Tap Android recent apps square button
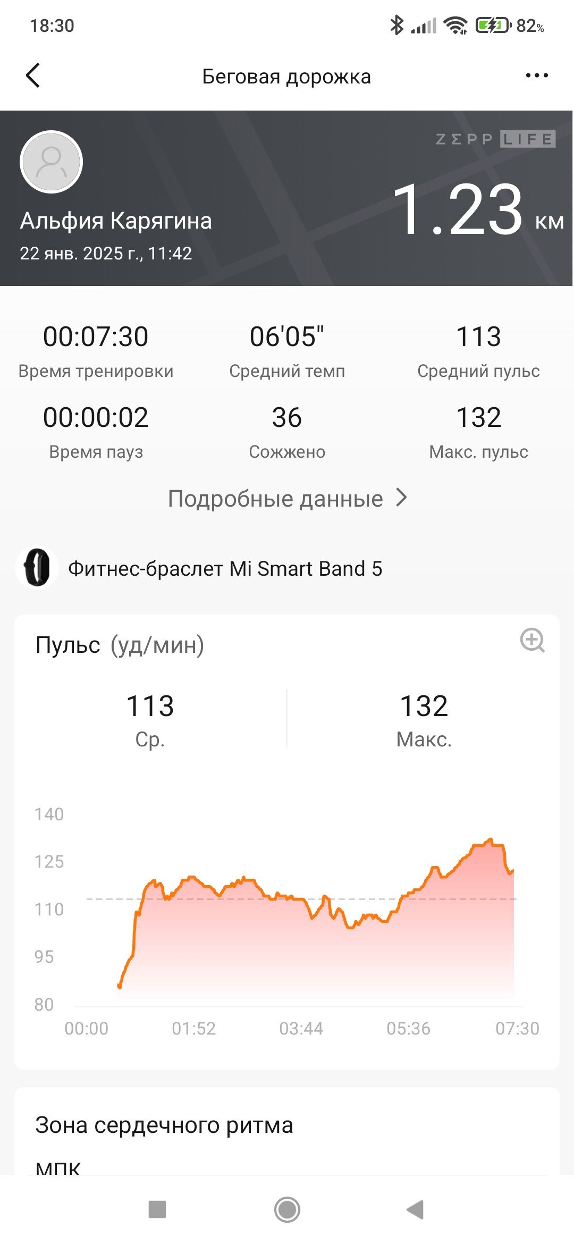The height and width of the screenshot is (1244, 574). coord(157,1209)
